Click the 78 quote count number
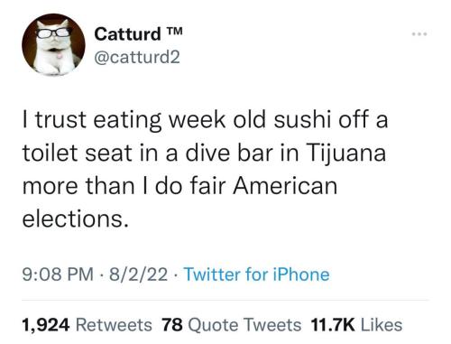Viewport: 451px width, 344px height. 172,325
